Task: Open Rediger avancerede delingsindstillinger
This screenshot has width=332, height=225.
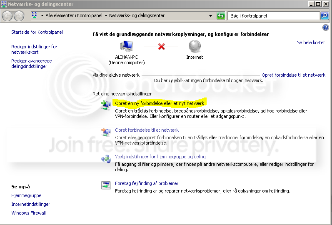Action: coord(32,64)
